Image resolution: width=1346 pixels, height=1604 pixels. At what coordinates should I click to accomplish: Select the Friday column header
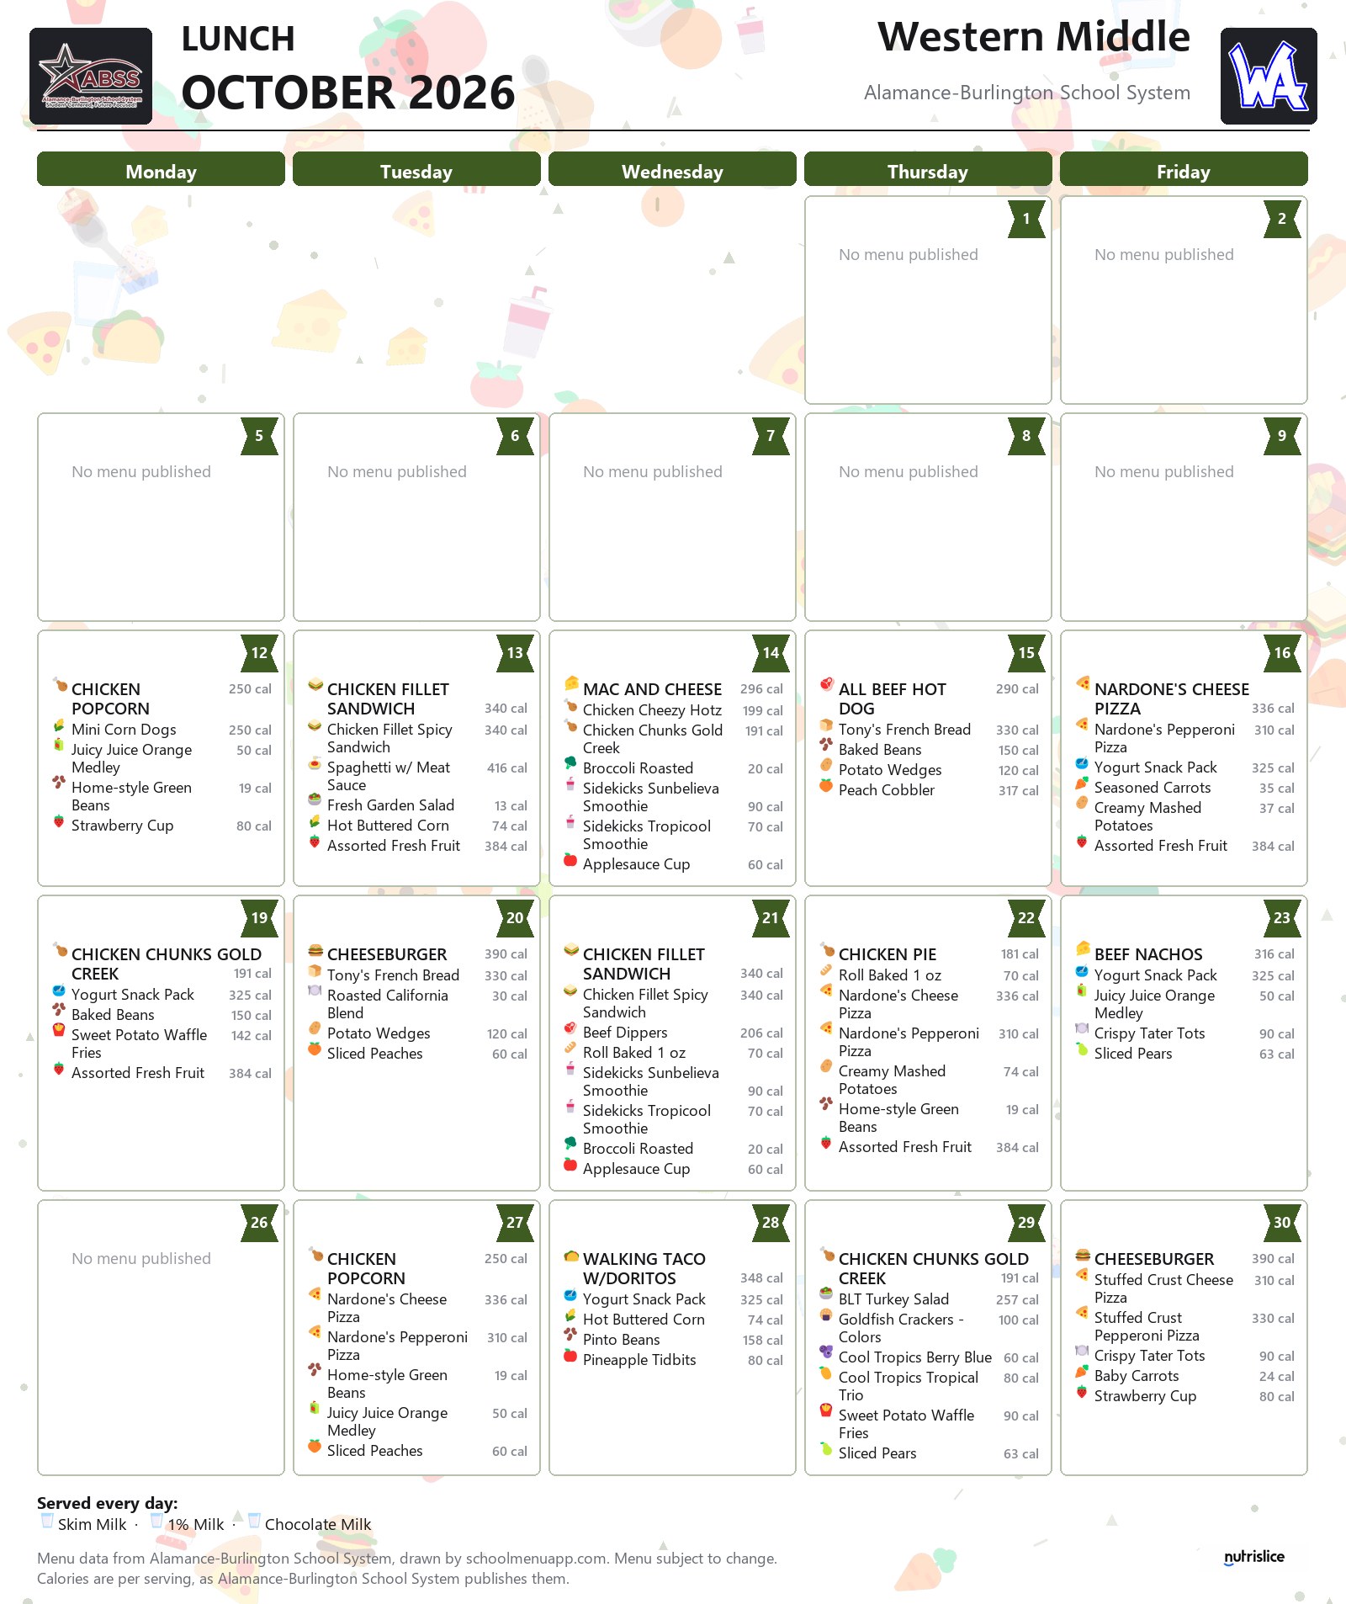click(x=1184, y=169)
